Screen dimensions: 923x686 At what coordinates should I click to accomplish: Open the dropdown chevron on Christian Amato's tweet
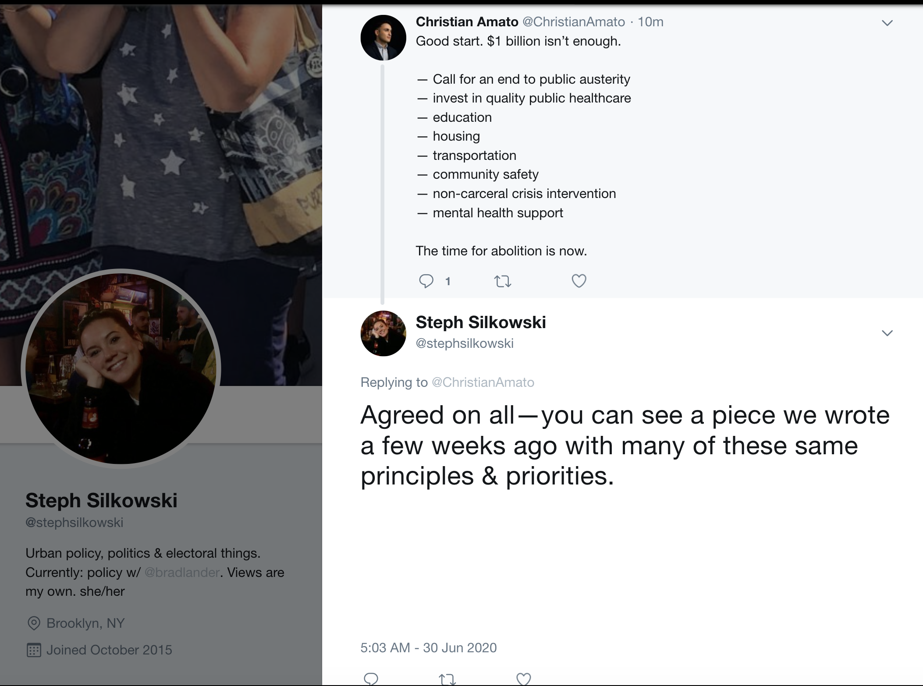887,23
